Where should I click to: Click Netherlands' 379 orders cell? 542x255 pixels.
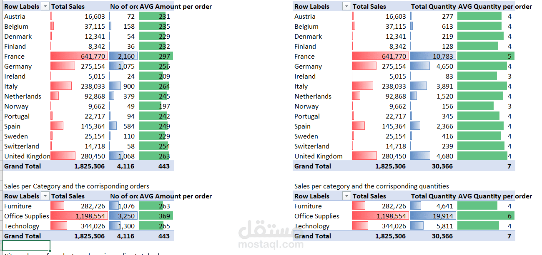(123, 96)
